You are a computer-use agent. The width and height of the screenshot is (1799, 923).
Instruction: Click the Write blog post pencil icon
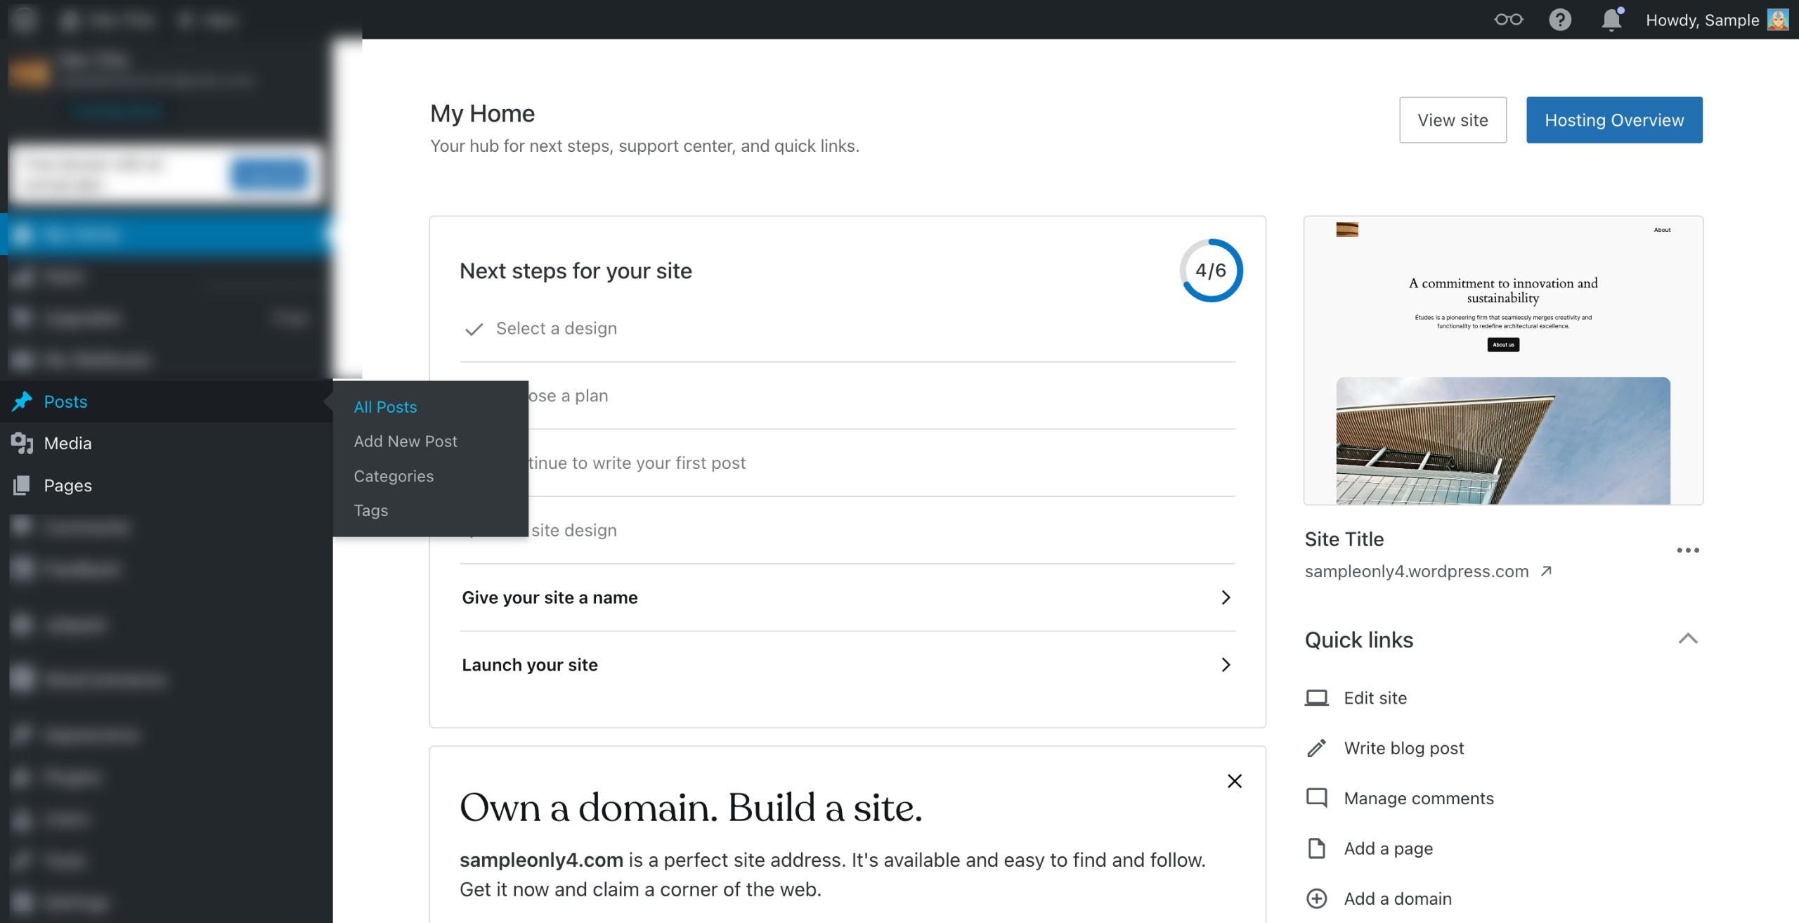pyautogui.click(x=1316, y=748)
